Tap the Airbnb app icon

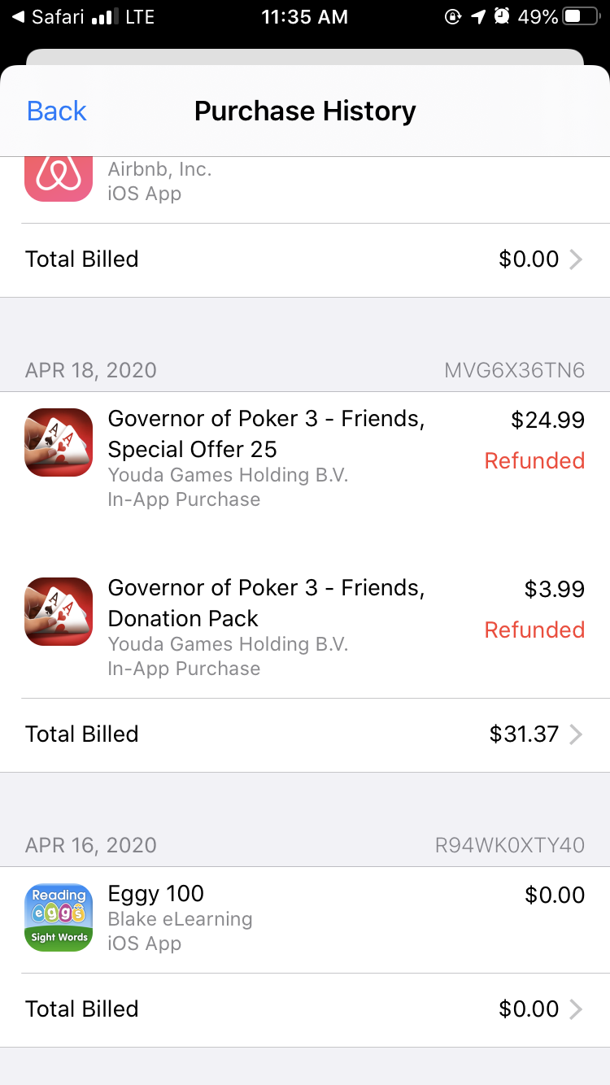pos(59,176)
